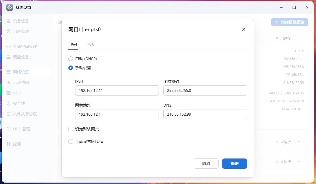This screenshot has width=316, height=184.
Task: Click the Disk Info (硬盘信息) icon
Action: tap(9, 57)
